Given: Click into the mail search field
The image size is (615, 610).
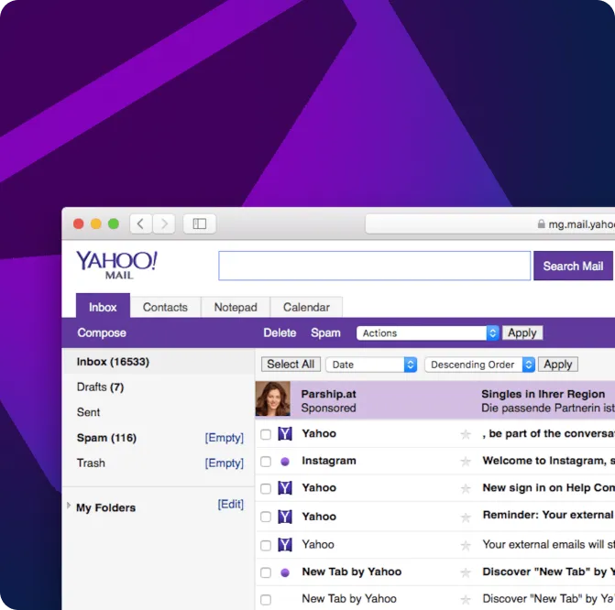Looking at the screenshot, I should tap(374, 266).
